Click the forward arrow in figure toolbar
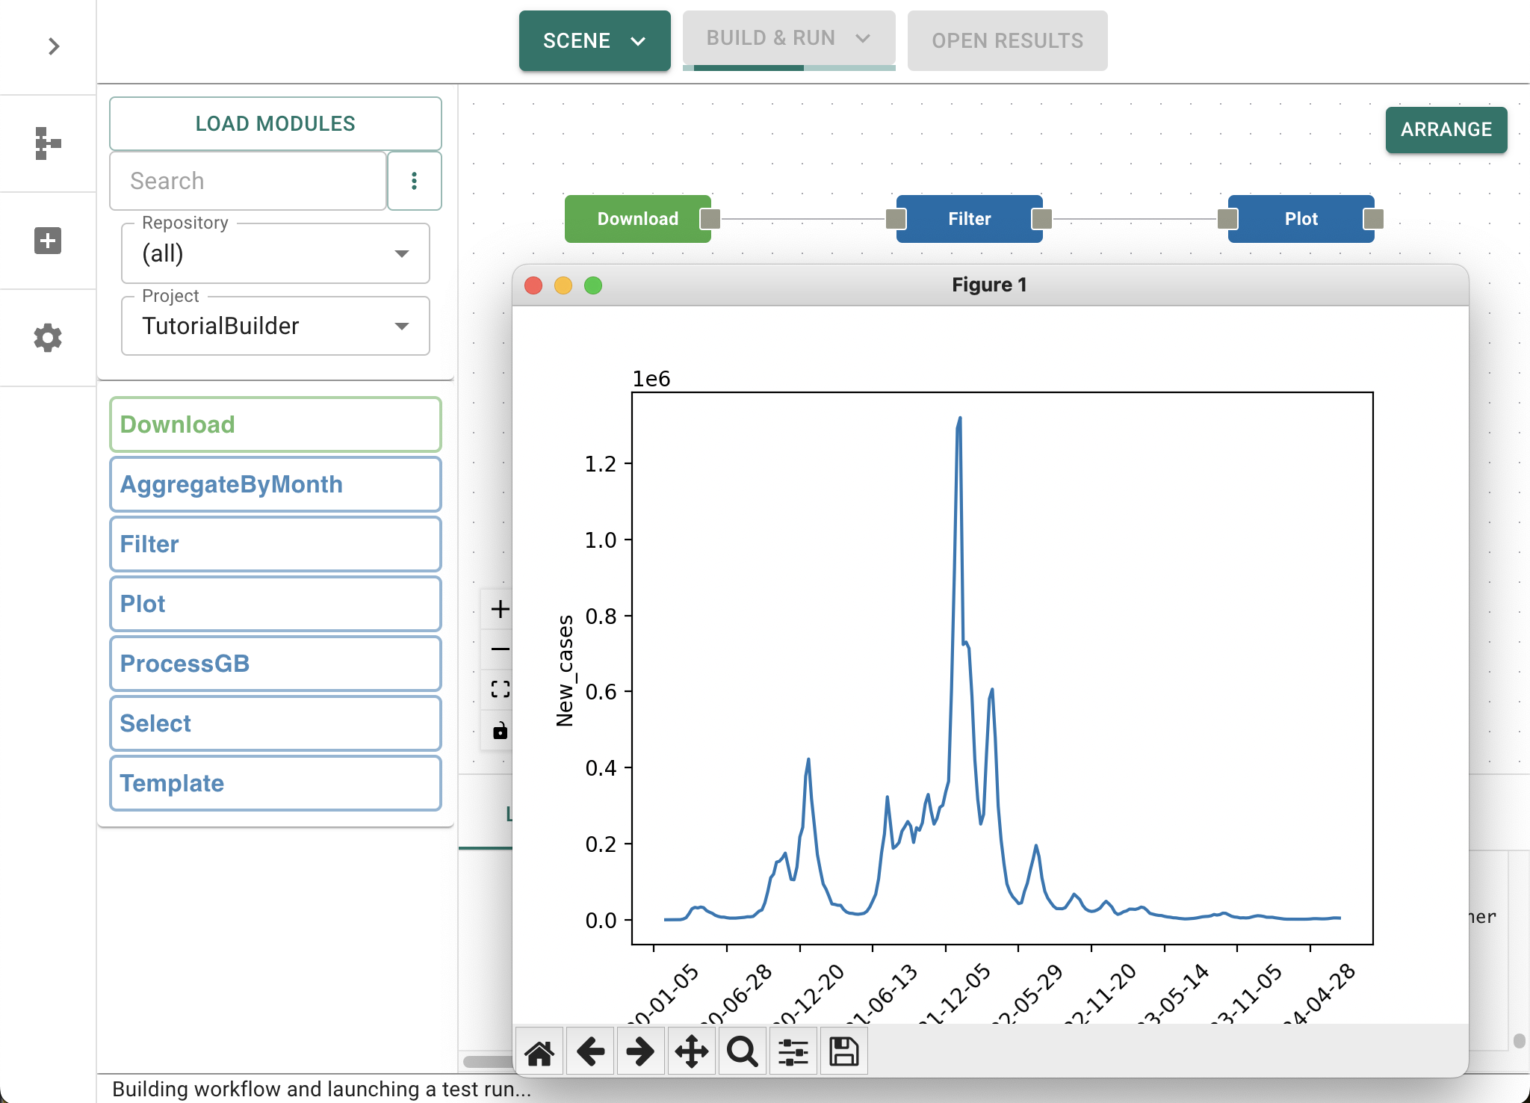The image size is (1530, 1103). tap(640, 1051)
